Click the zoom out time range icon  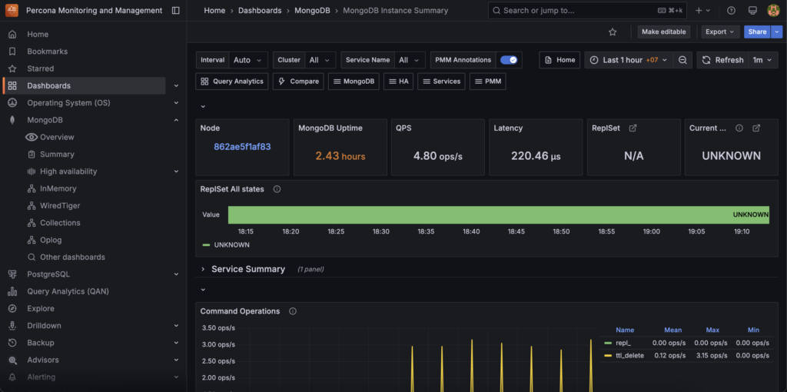682,60
